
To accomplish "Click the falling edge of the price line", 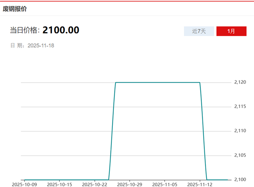I will [203, 130].
